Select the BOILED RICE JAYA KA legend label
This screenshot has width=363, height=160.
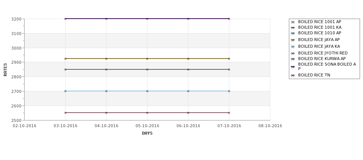pyautogui.click(x=319, y=46)
